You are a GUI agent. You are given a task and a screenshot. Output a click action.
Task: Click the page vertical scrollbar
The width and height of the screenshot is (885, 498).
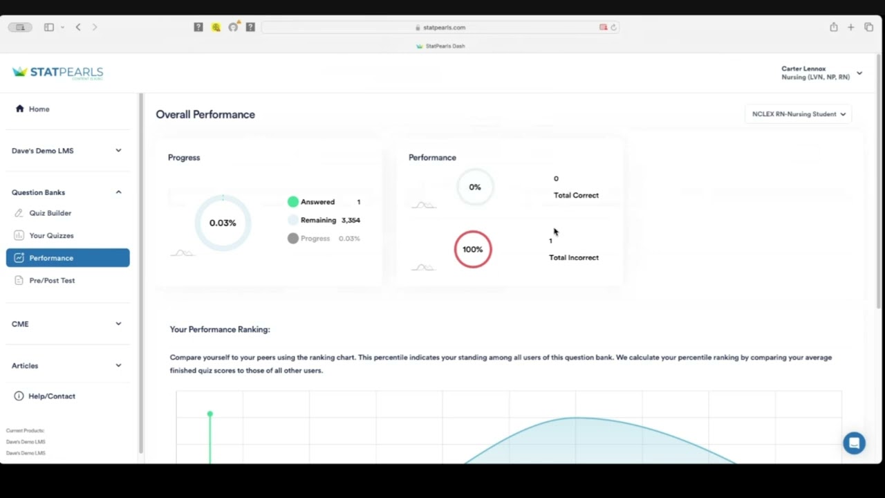(880, 180)
